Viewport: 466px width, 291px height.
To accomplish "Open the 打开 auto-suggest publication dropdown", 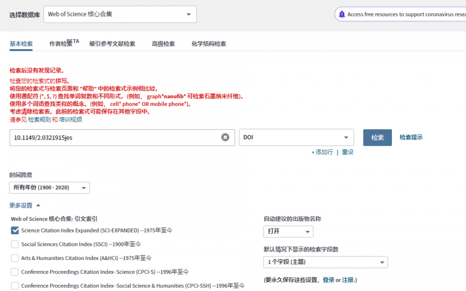I will (288, 232).
